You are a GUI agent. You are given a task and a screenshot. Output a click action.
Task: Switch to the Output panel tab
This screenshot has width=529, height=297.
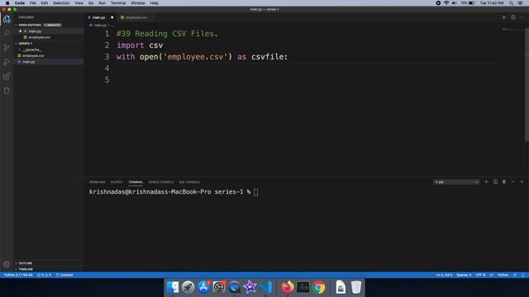117,181
